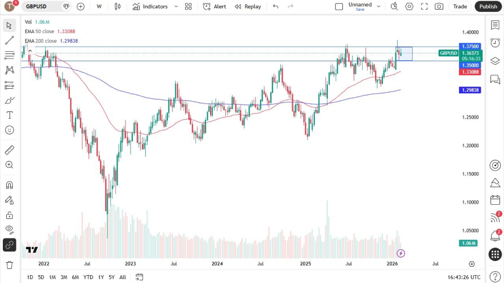
Task: Click the Trade button
Action: [x=460, y=6]
